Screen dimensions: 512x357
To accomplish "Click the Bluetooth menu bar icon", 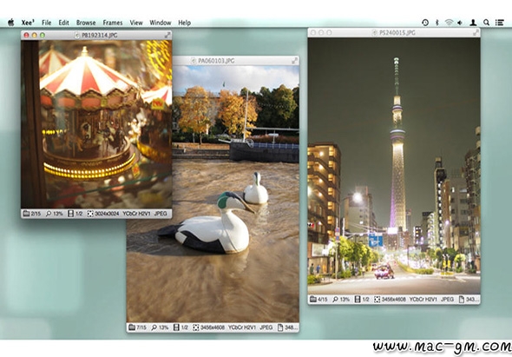I will (x=437, y=23).
